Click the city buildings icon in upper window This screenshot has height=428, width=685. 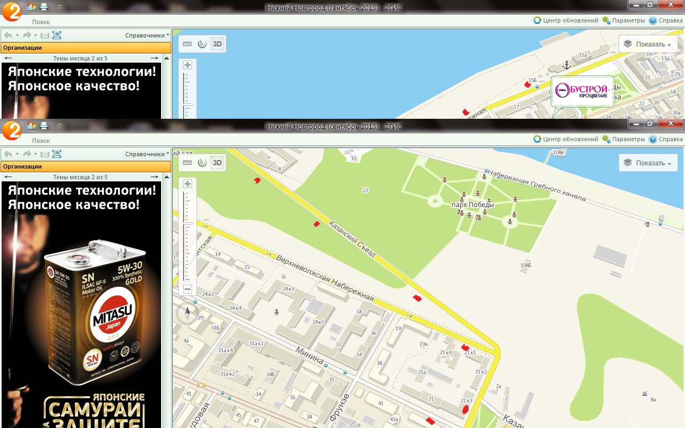click(32, 7)
